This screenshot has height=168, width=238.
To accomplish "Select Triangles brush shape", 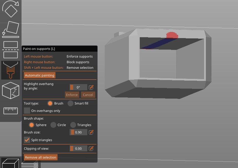I will point(73,125).
